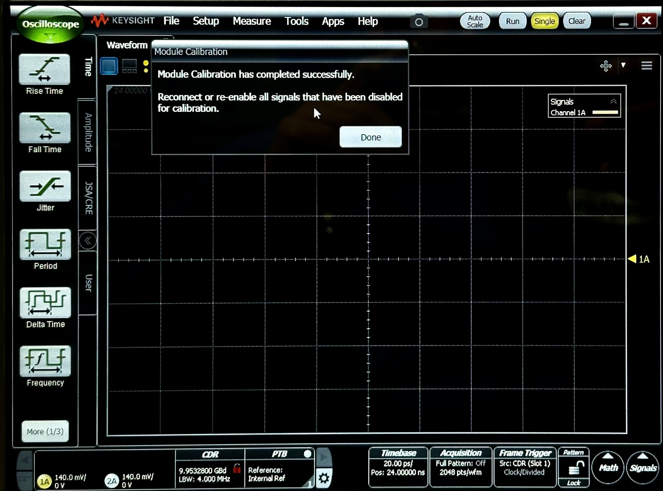Open the Math panel icon
The height and width of the screenshot is (491, 663).
[608, 467]
